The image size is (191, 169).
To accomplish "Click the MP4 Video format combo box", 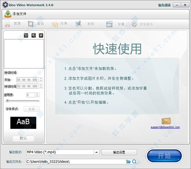I will 63,152.
